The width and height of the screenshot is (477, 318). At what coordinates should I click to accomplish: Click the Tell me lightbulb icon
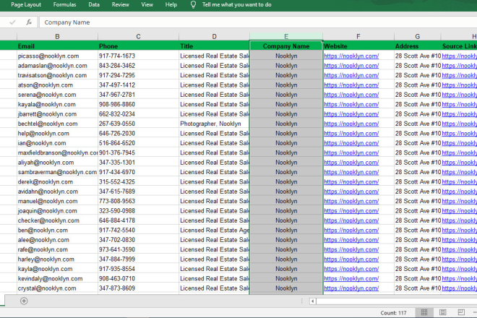click(x=193, y=4)
